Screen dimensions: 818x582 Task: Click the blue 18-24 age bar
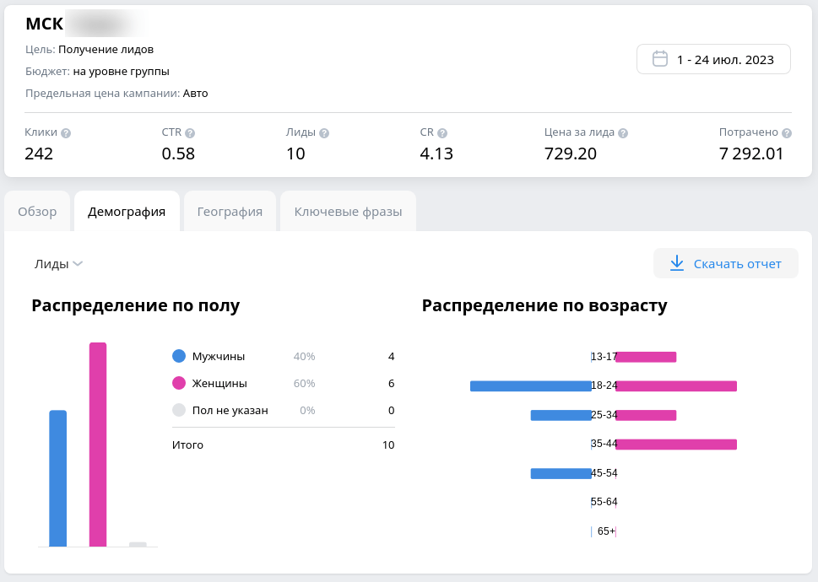click(530, 386)
